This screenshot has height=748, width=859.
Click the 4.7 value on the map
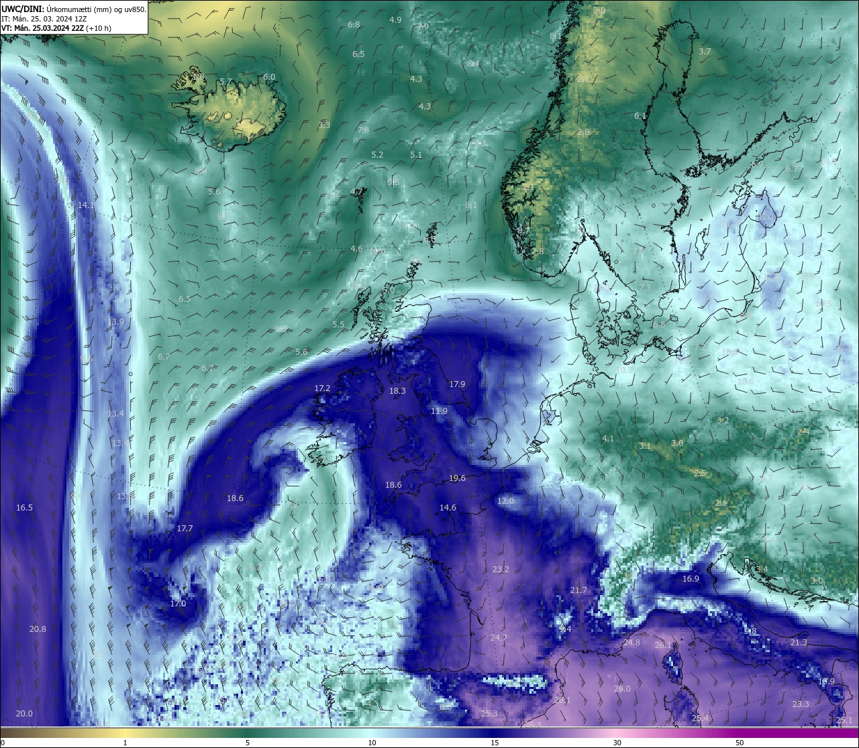pos(356,192)
